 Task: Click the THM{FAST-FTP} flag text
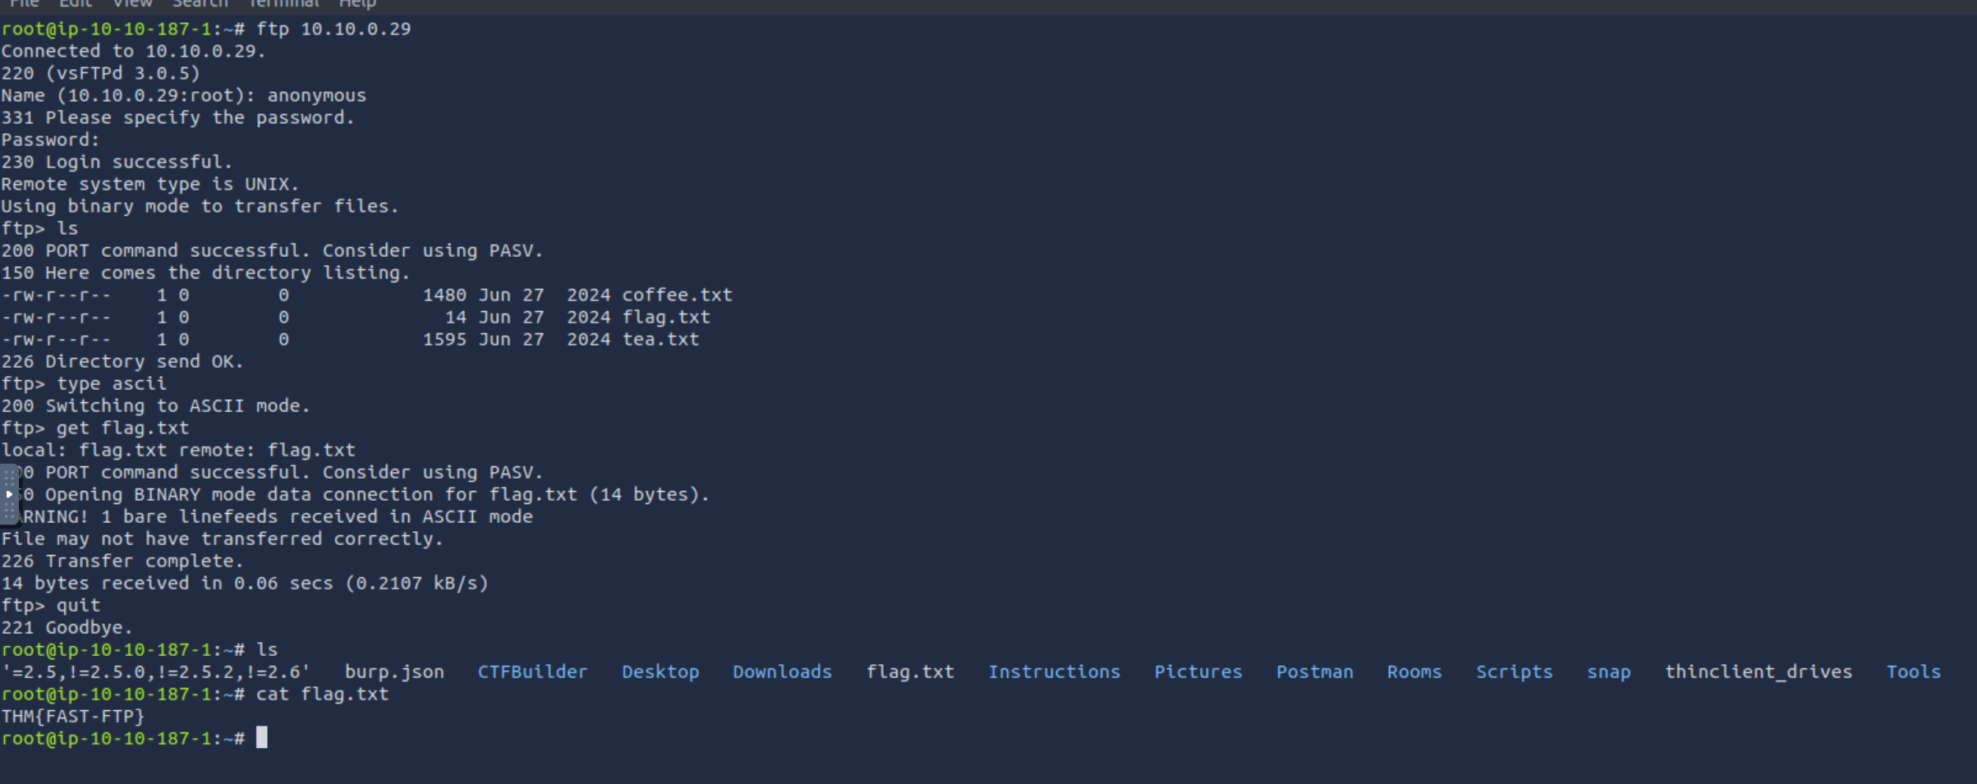coord(73,716)
